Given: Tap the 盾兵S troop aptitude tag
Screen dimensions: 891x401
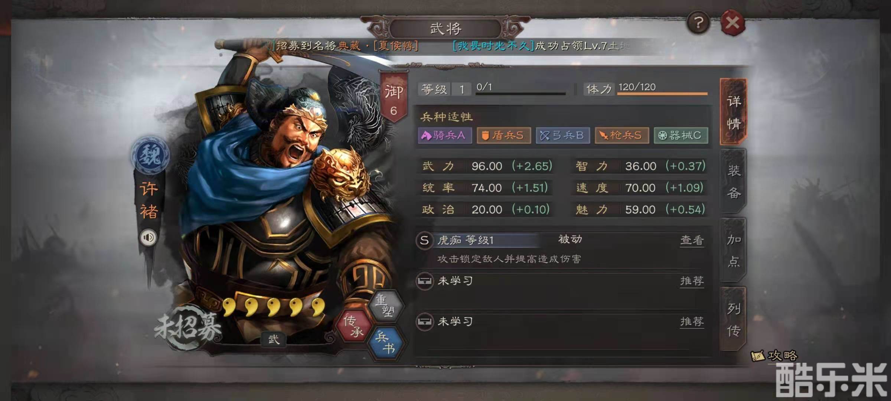Looking at the screenshot, I should click(x=504, y=135).
